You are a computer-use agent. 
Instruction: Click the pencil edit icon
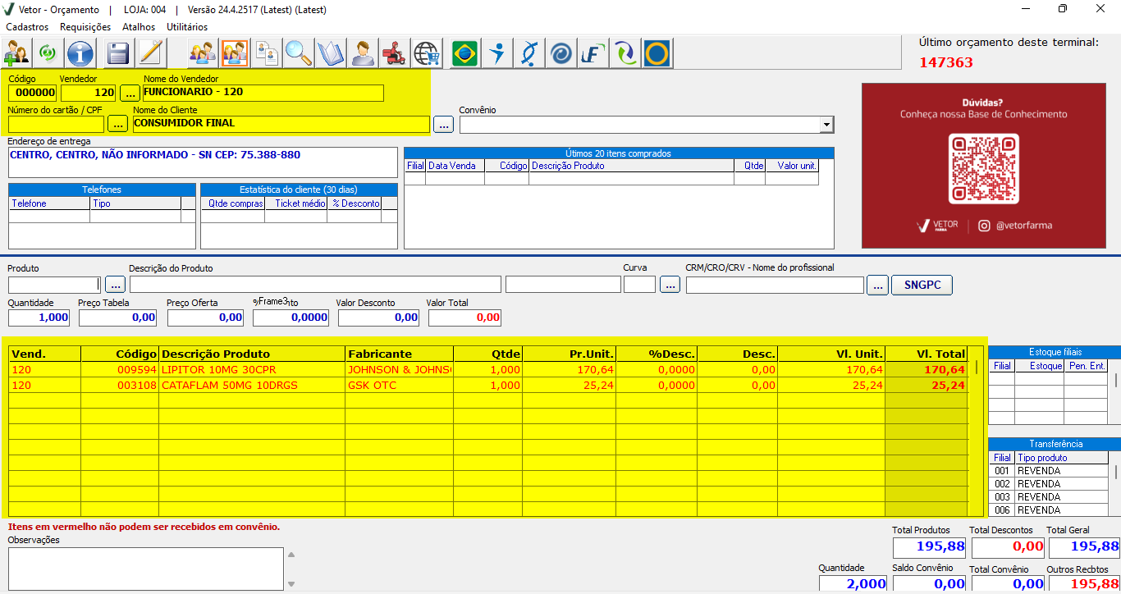pyautogui.click(x=151, y=53)
